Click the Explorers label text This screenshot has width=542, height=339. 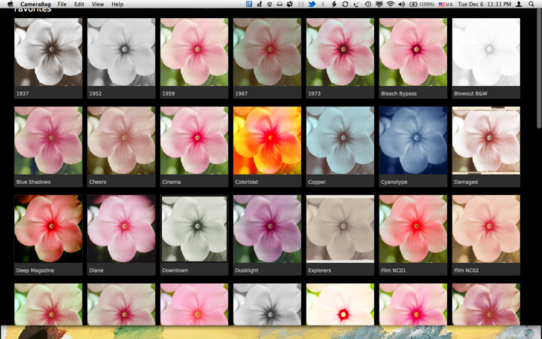[x=320, y=270]
